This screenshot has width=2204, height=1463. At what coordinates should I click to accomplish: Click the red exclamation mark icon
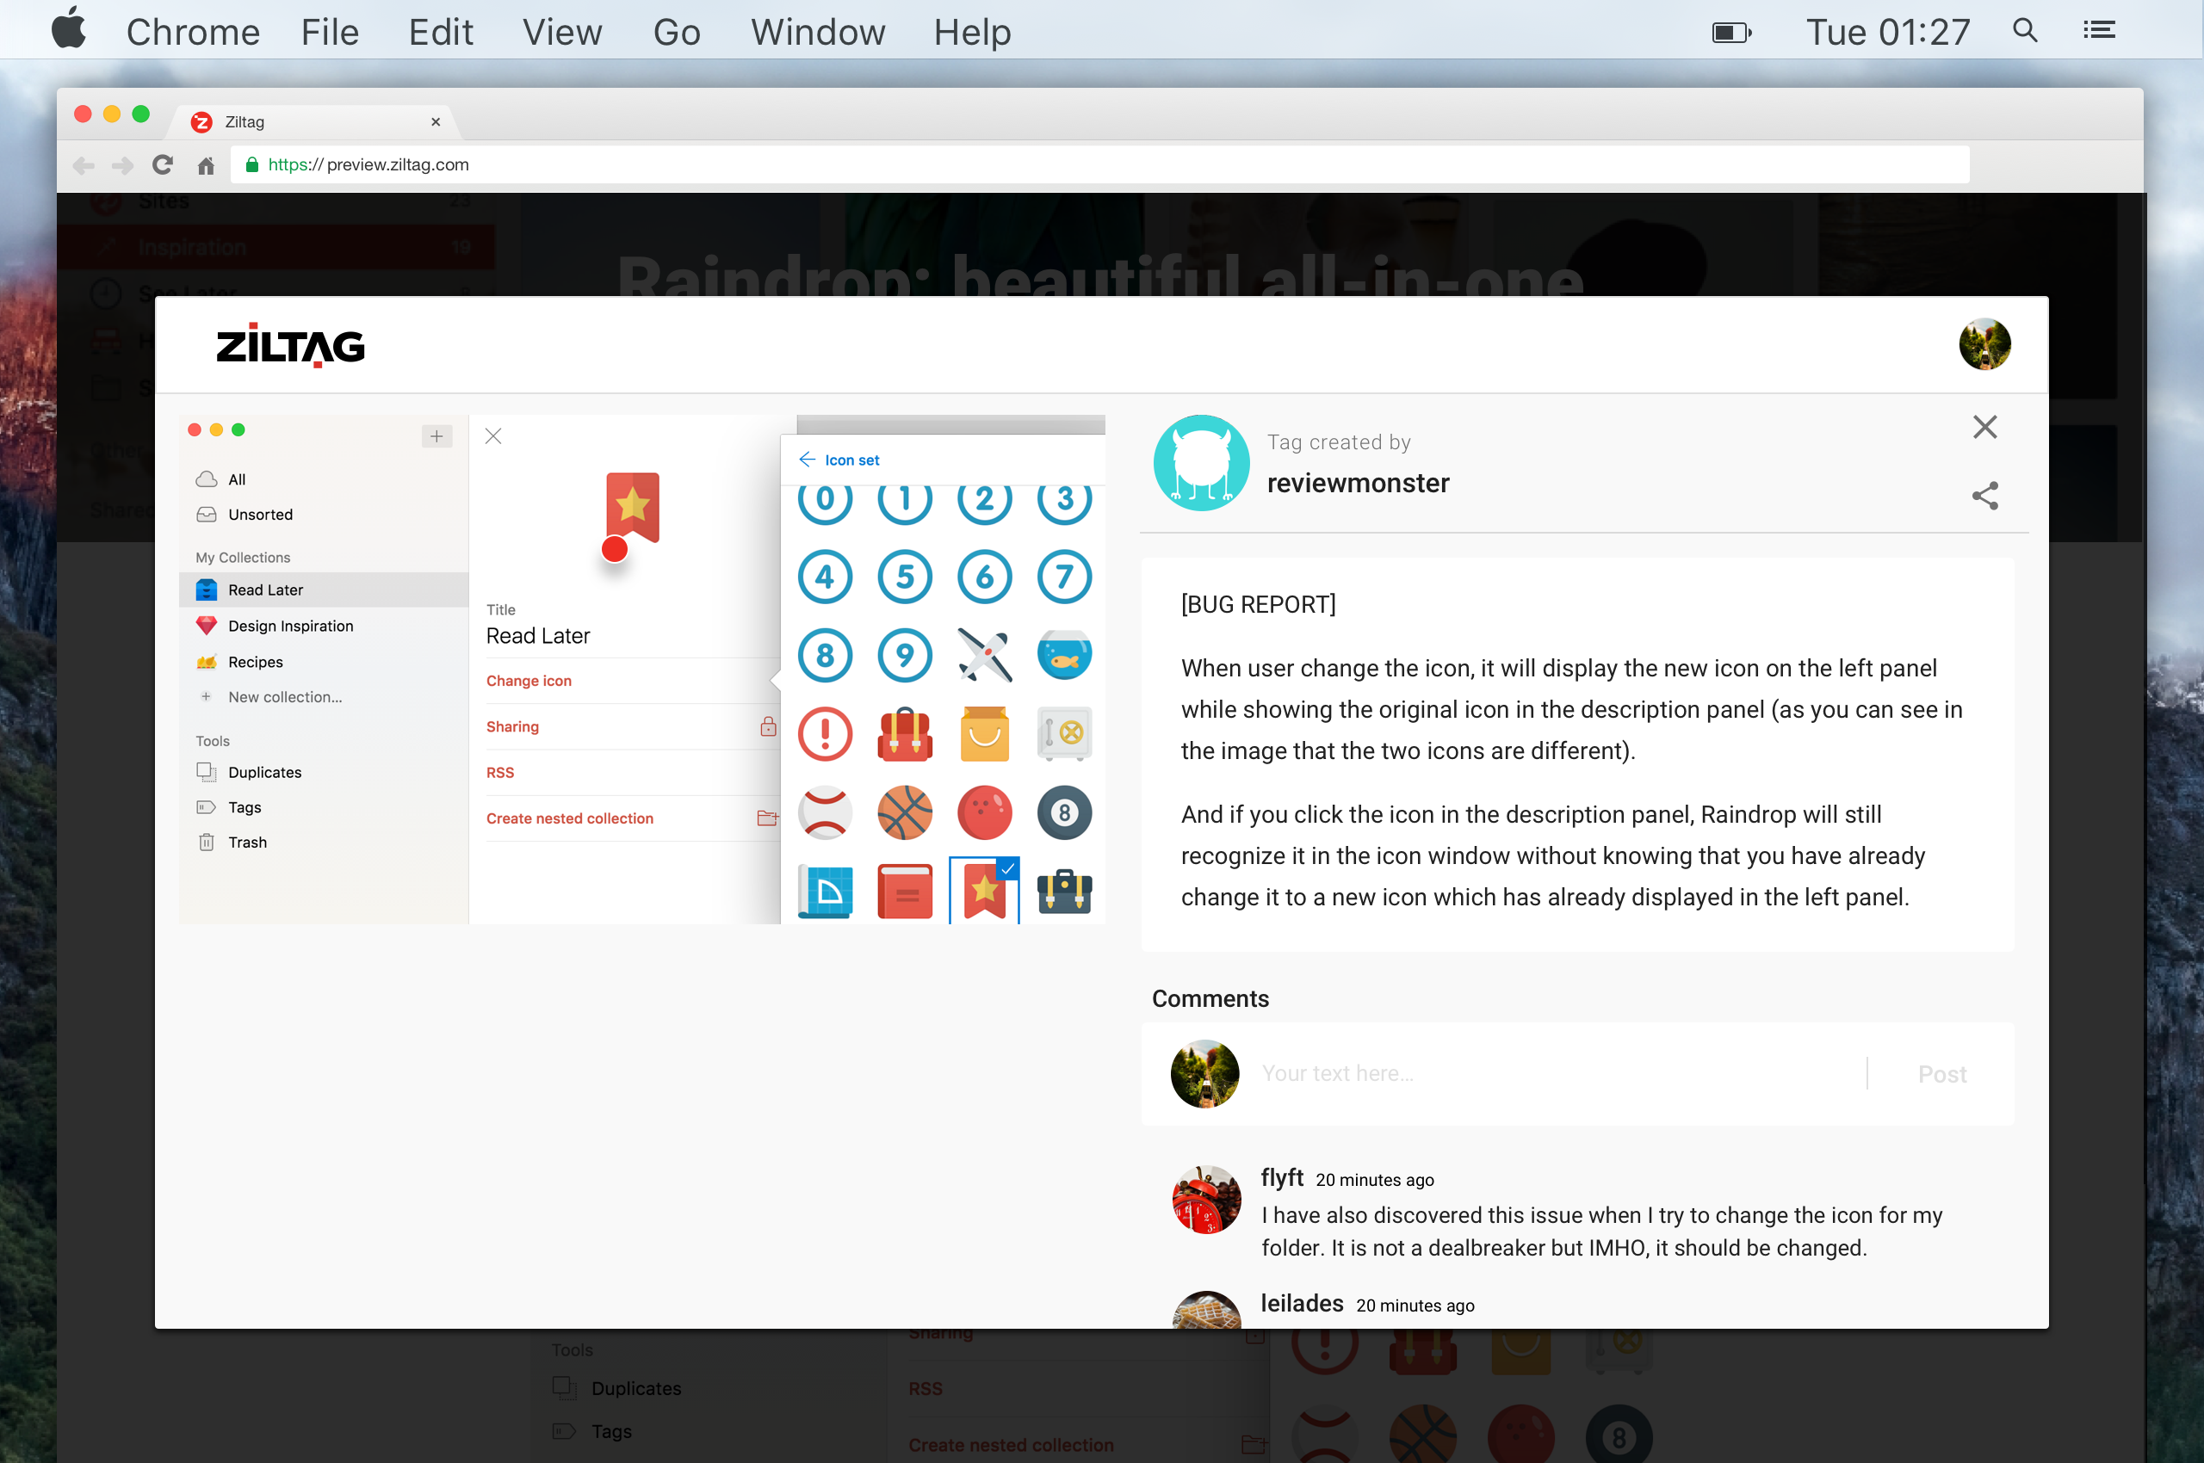[x=826, y=733]
